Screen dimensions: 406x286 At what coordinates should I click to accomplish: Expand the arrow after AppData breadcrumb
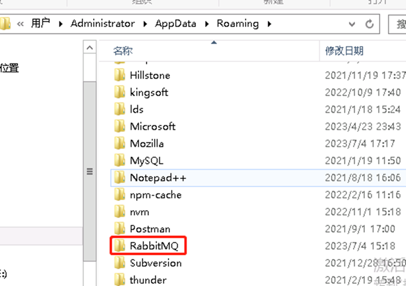[207, 24]
